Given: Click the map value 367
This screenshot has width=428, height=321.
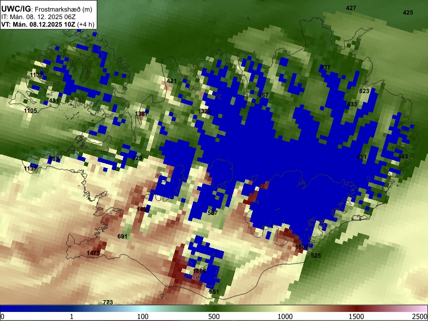Looking at the screenshot, I should (x=263, y=95).
